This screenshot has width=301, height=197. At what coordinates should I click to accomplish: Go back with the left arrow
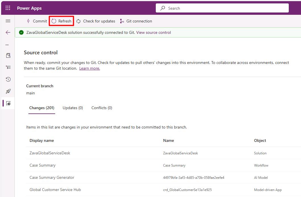point(8,32)
